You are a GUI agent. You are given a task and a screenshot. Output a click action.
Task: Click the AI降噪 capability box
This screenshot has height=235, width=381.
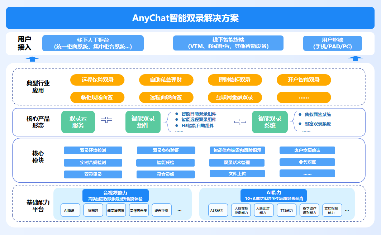click(70, 210)
